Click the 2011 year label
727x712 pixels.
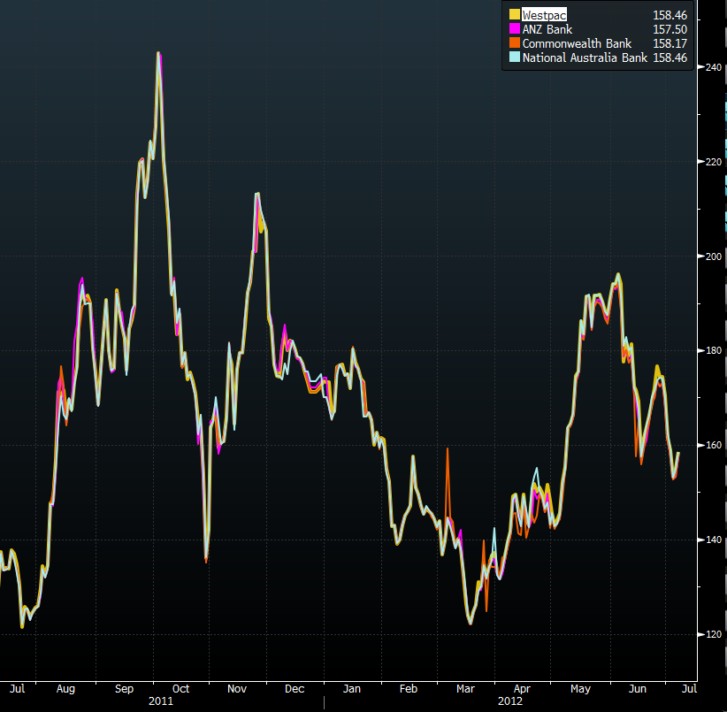coord(161,701)
